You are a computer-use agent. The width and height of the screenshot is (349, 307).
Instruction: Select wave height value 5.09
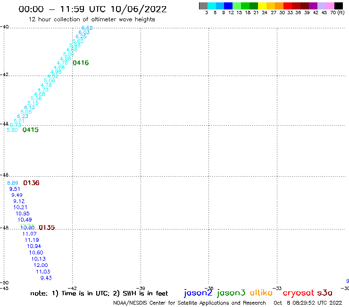click(x=68, y=54)
